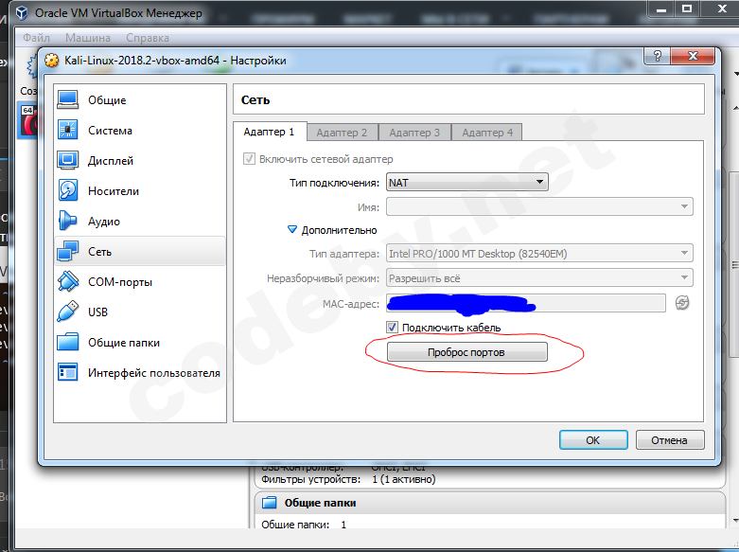
Task: Open the Справка menu
Action: click(x=148, y=38)
